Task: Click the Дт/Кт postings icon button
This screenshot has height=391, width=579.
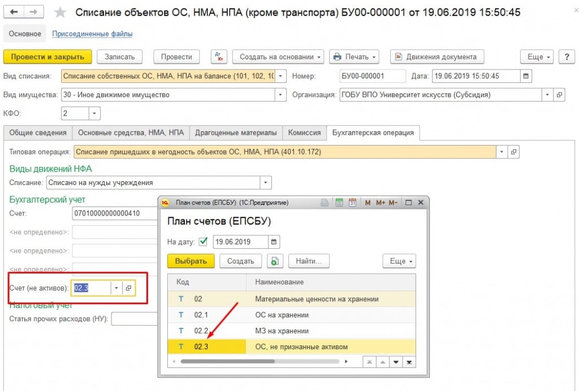Action: pyautogui.click(x=219, y=56)
